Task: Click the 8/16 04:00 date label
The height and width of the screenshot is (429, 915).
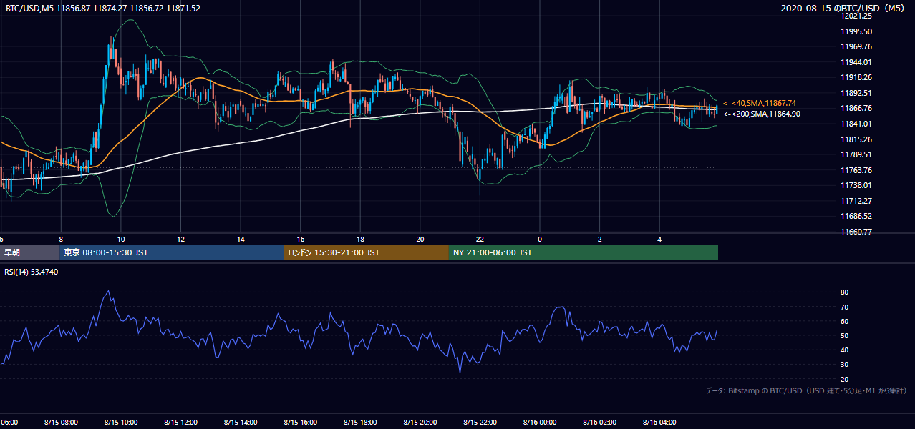Action: [659, 423]
